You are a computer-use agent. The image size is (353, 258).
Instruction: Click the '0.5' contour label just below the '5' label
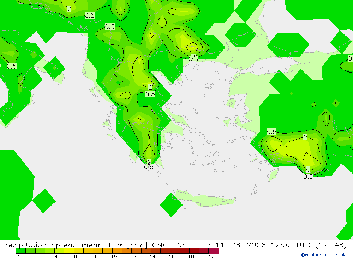tap(308, 177)
